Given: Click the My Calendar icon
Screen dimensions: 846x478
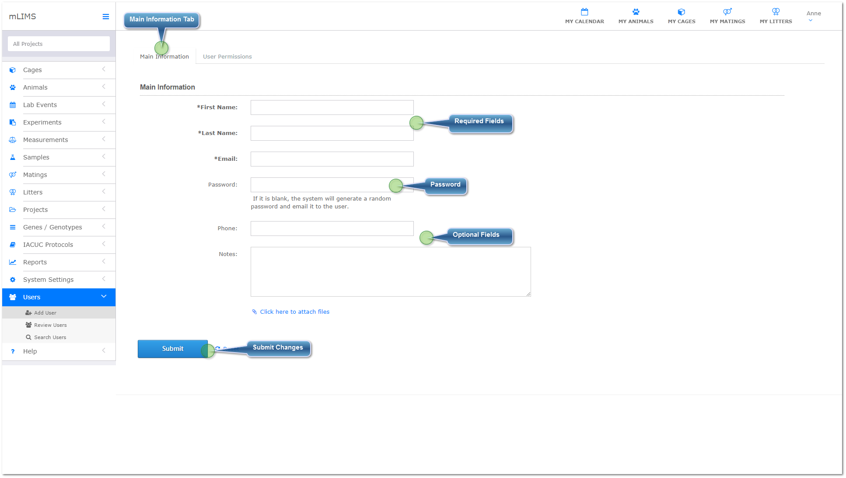Looking at the screenshot, I should (x=584, y=12).
